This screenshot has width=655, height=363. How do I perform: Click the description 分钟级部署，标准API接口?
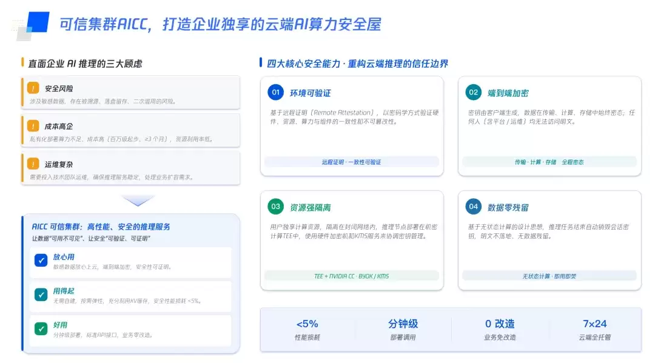pyautogui.click(x=102, y=335)
